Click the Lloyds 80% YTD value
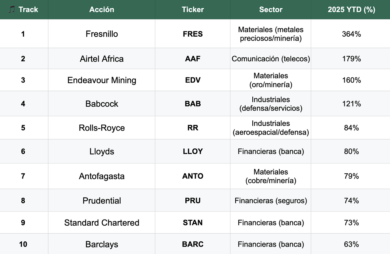The image size is (390, 254). [351, 151]
